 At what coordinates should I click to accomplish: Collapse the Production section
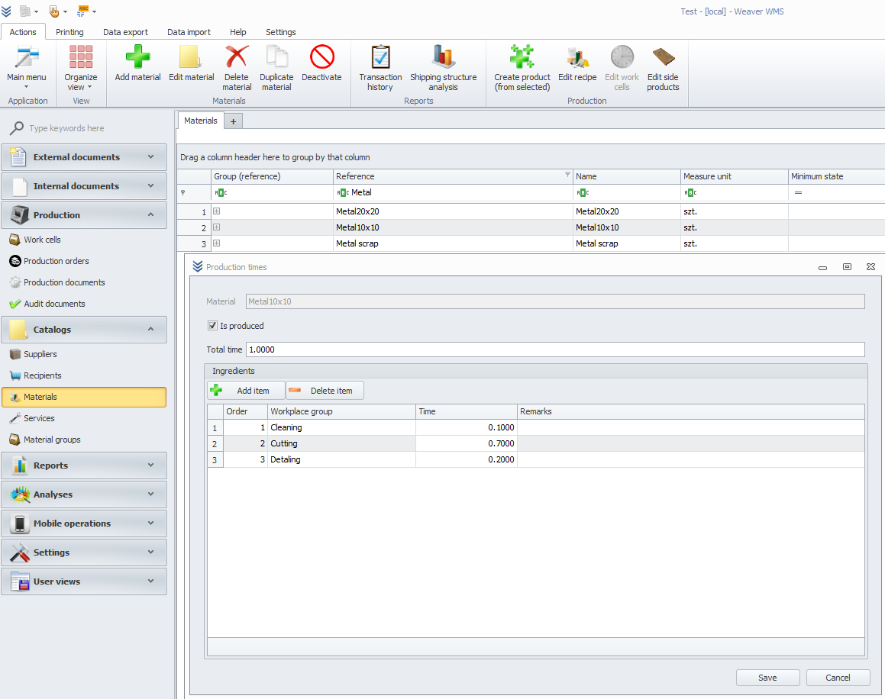pyautogui.click(x=84, y=215)
